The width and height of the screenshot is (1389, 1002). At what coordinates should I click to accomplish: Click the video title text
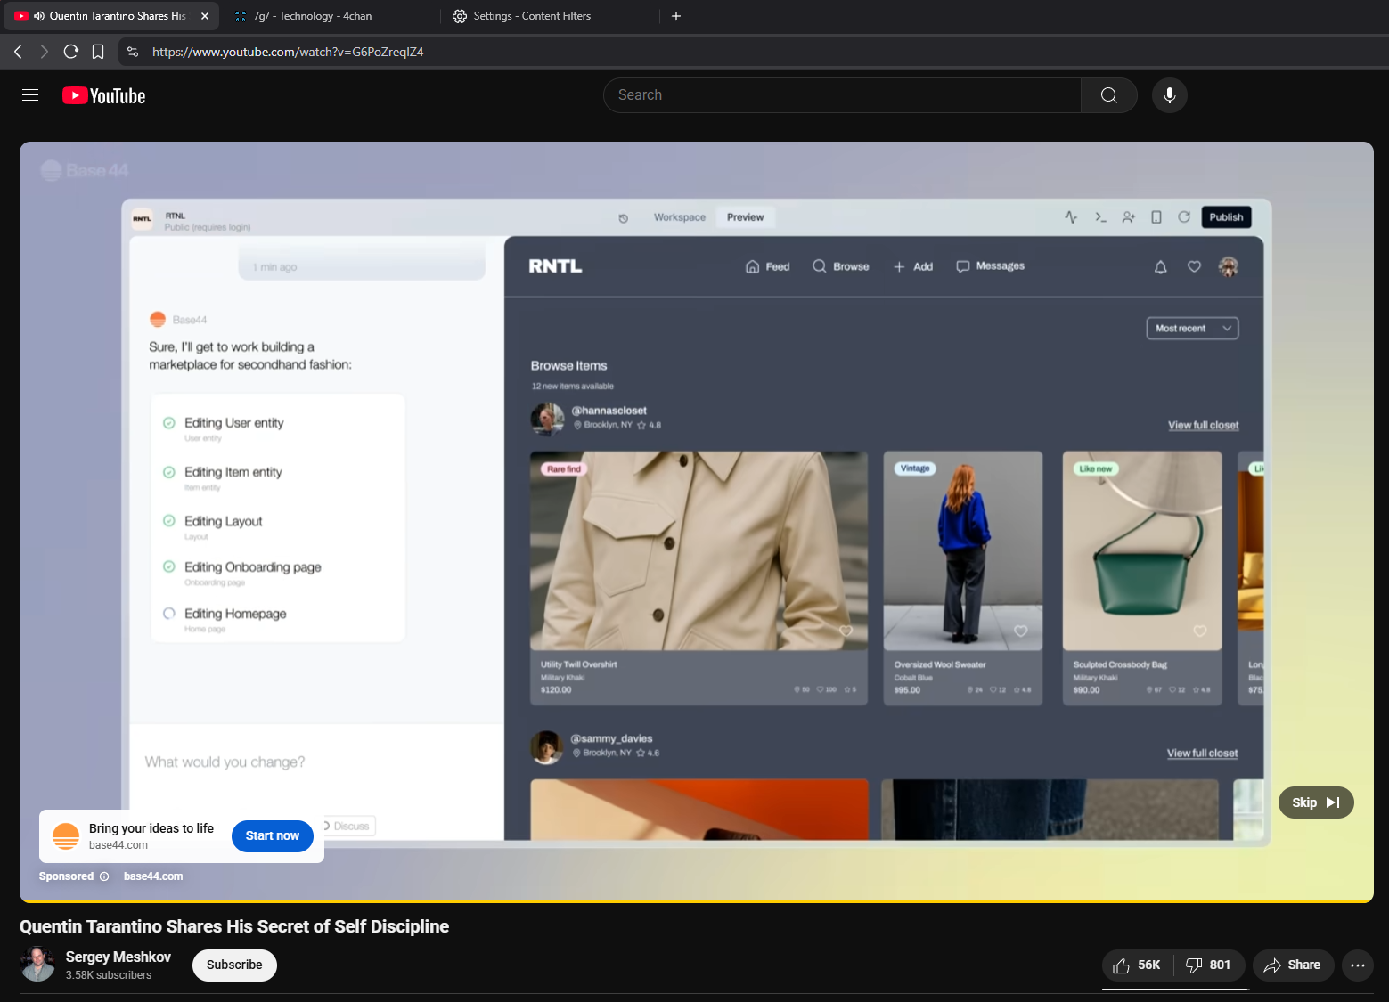click(234, 926)
